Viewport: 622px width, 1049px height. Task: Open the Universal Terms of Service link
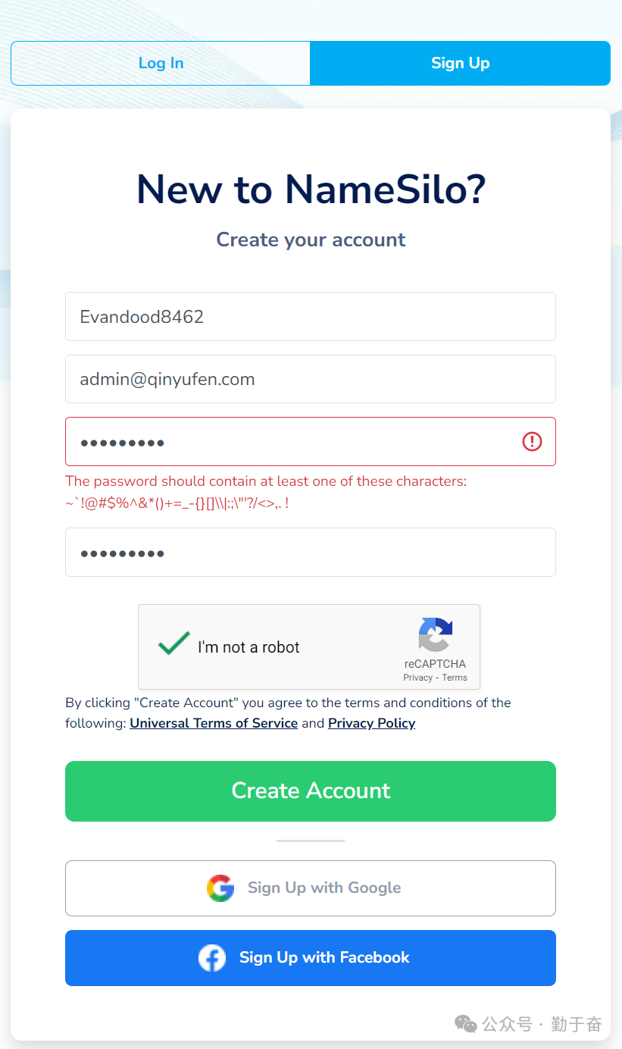(214, 723)
